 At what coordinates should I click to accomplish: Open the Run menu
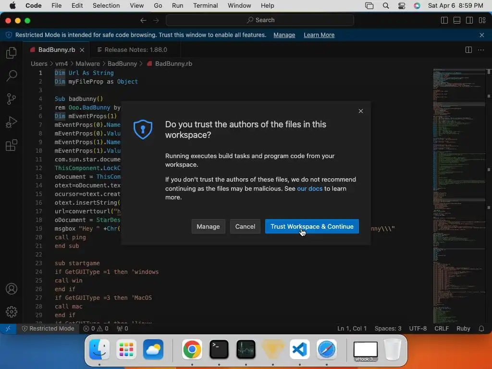[178, 6]
